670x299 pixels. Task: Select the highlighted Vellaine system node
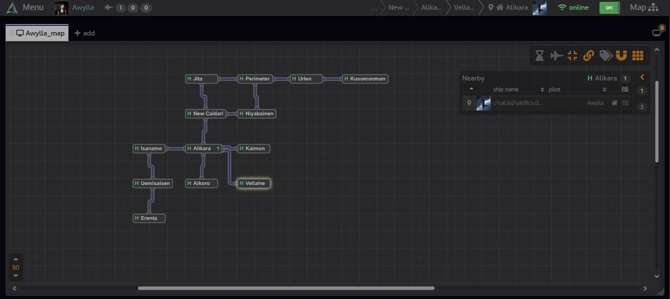pos(254,183)
